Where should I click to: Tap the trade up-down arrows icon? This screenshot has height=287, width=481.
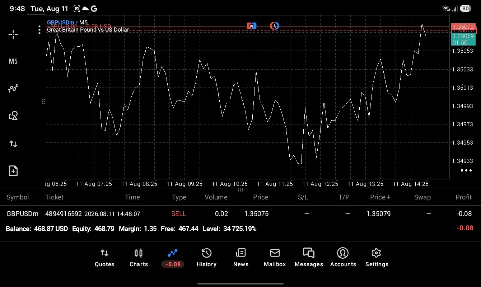tap(13, 144)
